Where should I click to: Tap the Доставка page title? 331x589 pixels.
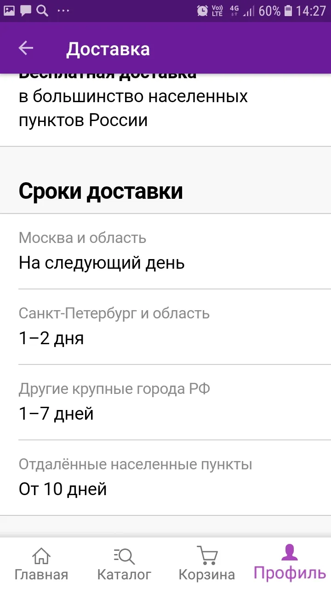pos(108,49)
